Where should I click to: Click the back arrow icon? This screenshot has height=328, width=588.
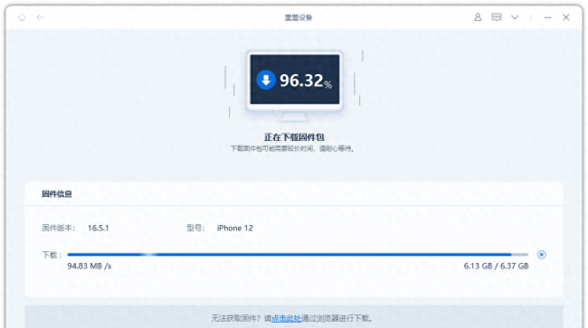point(40,17)
